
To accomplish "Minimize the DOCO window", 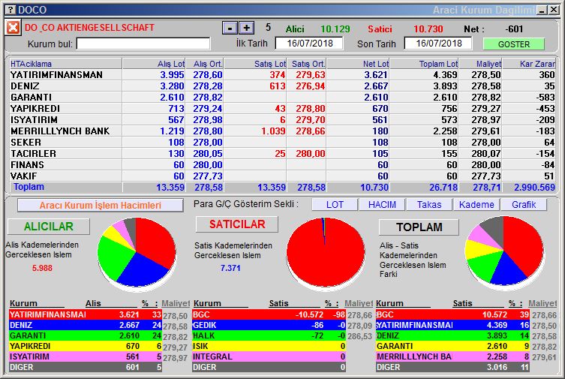I will tap(542, 10).
